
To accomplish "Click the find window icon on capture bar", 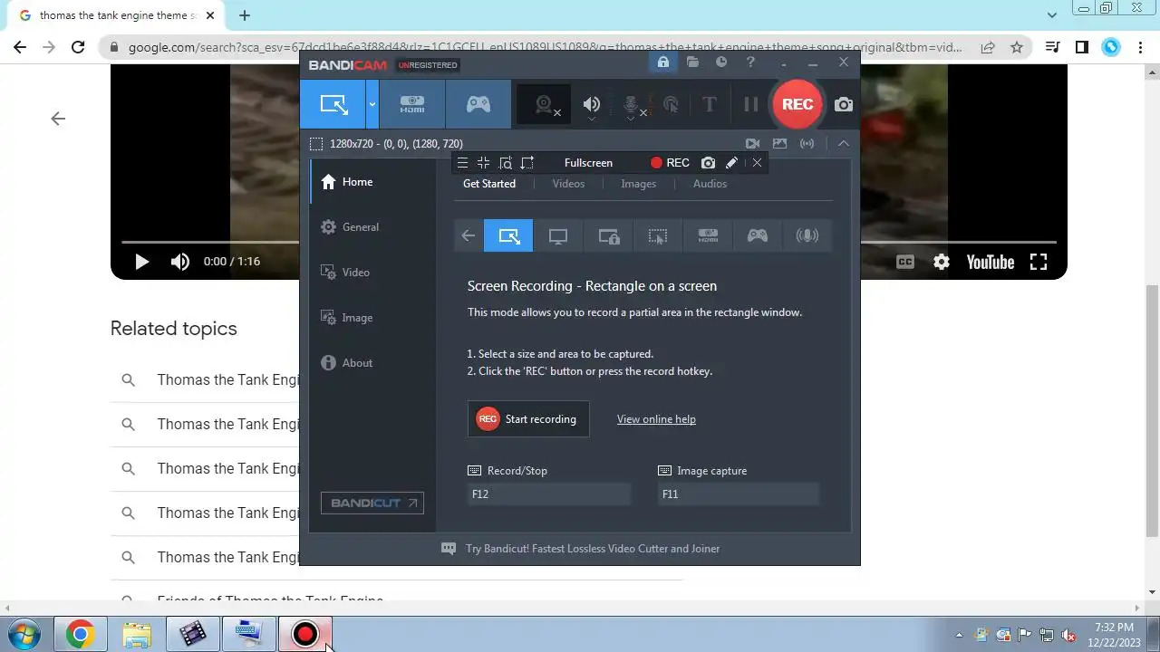I will 506,163.
